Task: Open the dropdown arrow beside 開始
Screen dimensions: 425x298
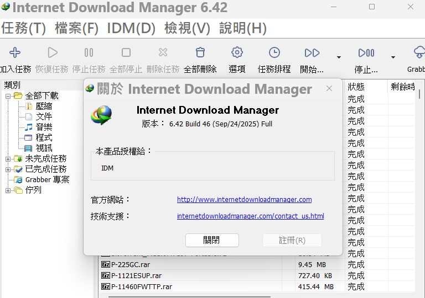Action: tap(339, 57)
